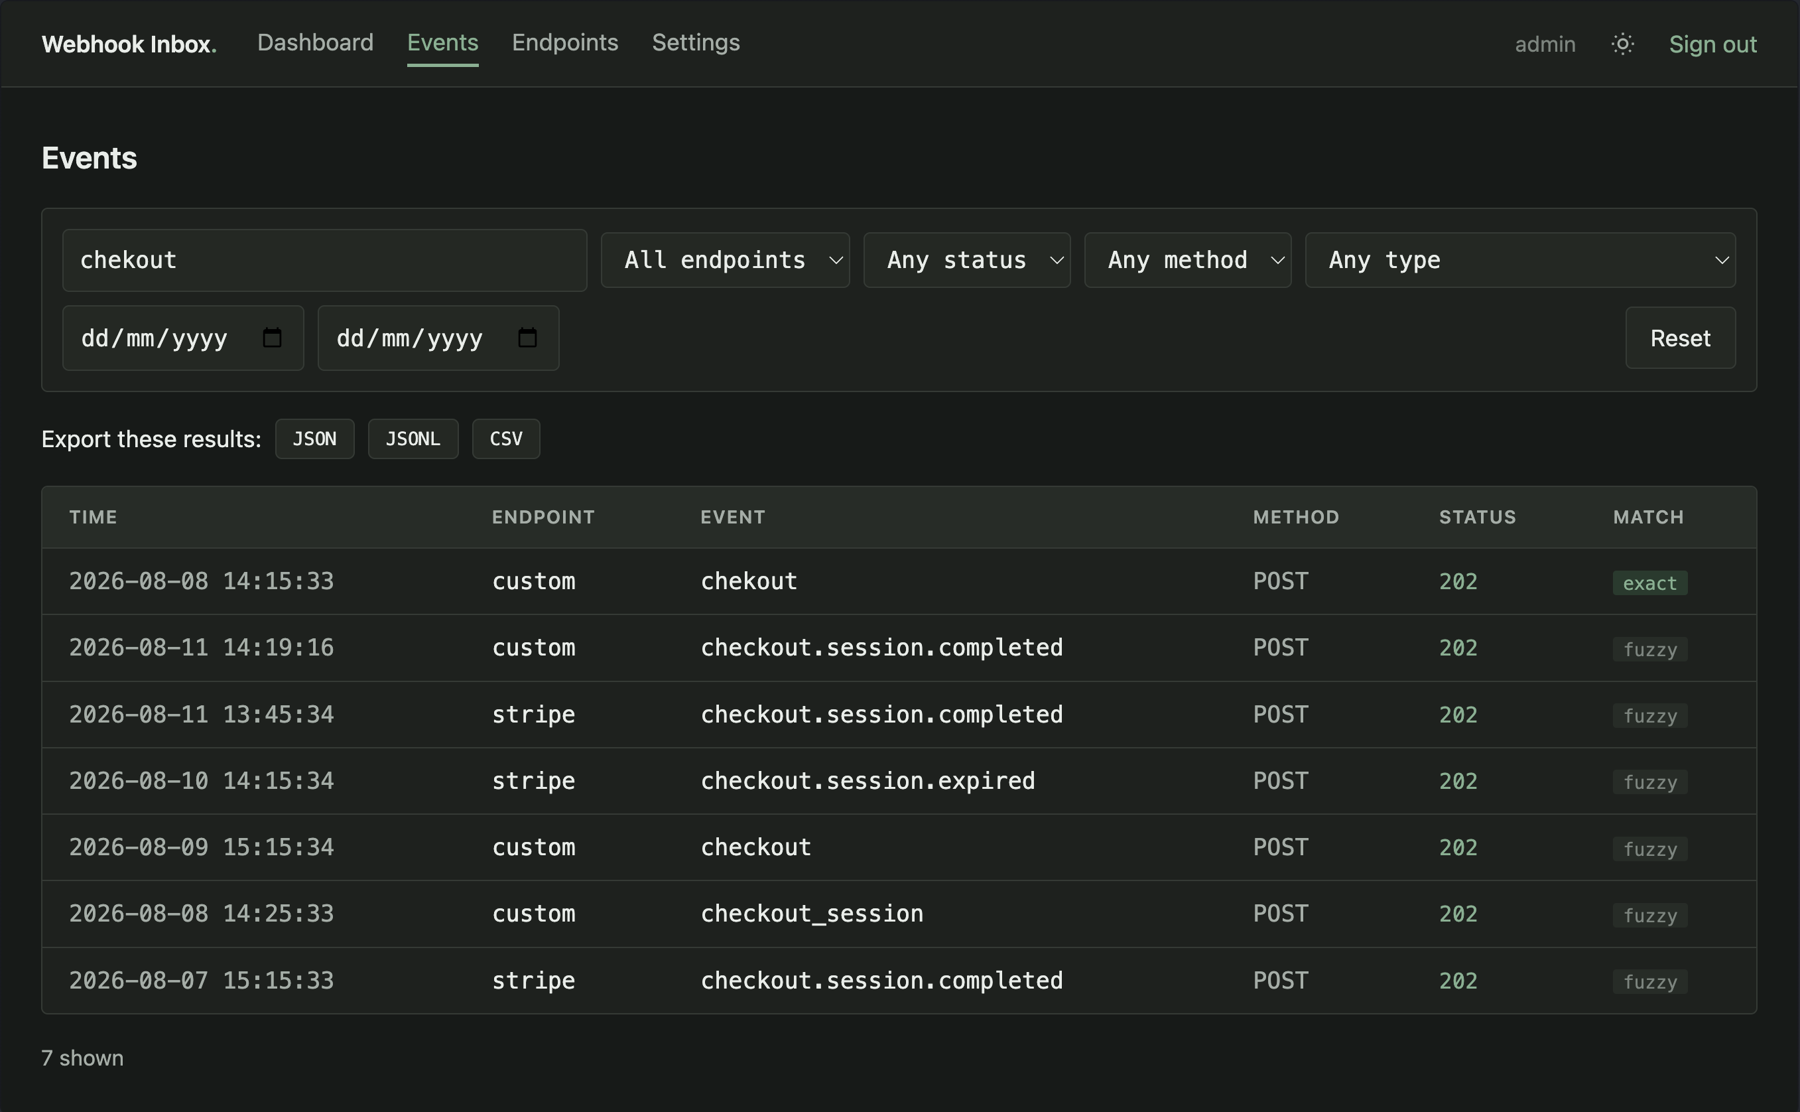Open the Settings tab
The height and width of the screenshot is (1112, 1800).
695,42
